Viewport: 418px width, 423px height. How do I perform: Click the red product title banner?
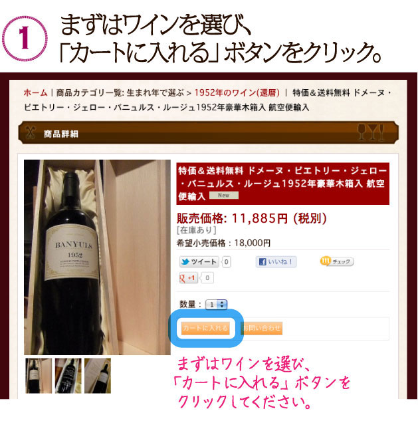(x=282, y=184)
